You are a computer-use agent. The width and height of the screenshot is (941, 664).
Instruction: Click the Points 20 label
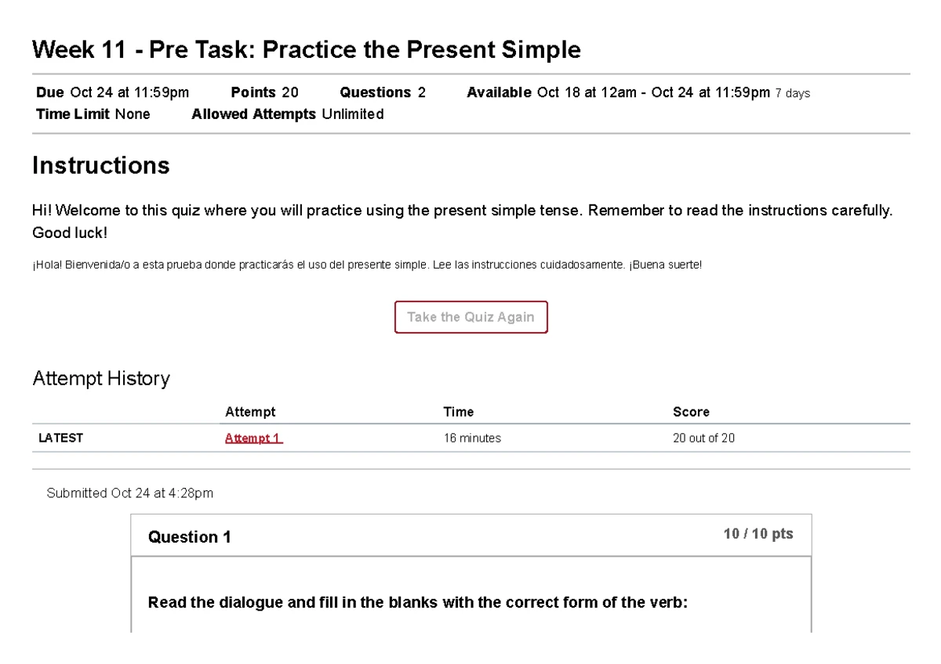point(264,92)
